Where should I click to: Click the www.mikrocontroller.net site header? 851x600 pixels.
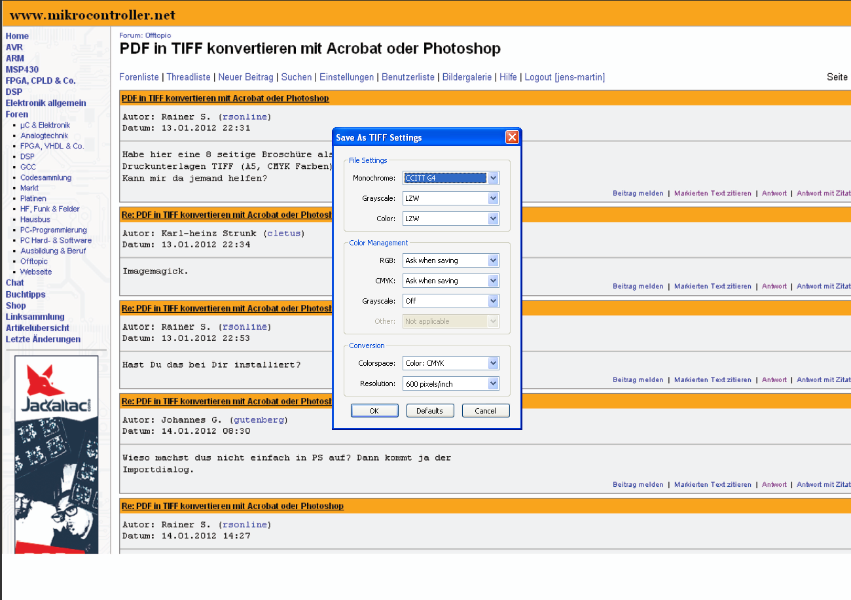click(92, 15)
